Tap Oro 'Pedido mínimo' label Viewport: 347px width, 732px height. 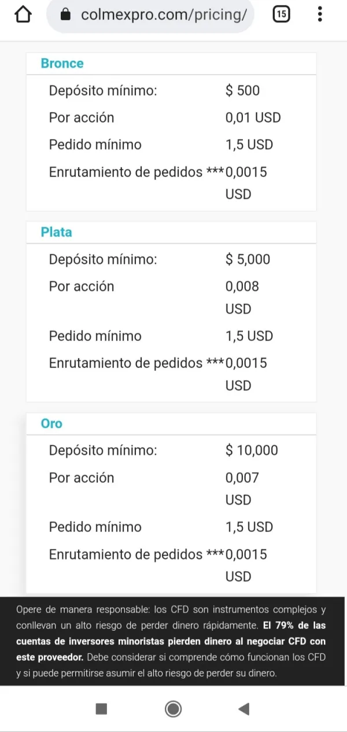(x=95, y=527)
